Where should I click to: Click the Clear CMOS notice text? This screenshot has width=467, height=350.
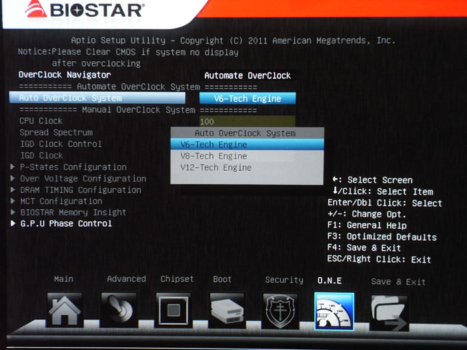pyautogui.click(x=128, y=57)
